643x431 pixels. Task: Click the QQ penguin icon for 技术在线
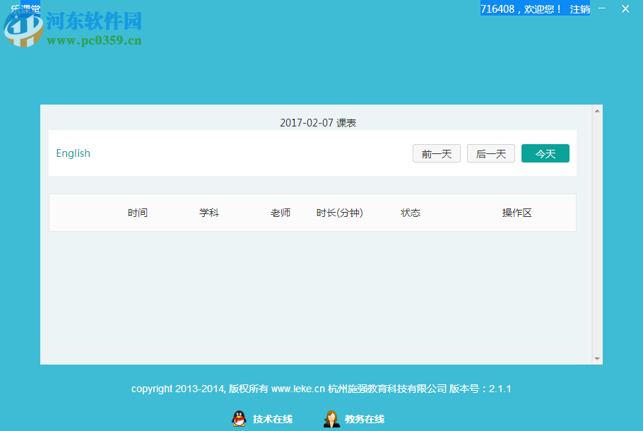[x=239, y=419]
